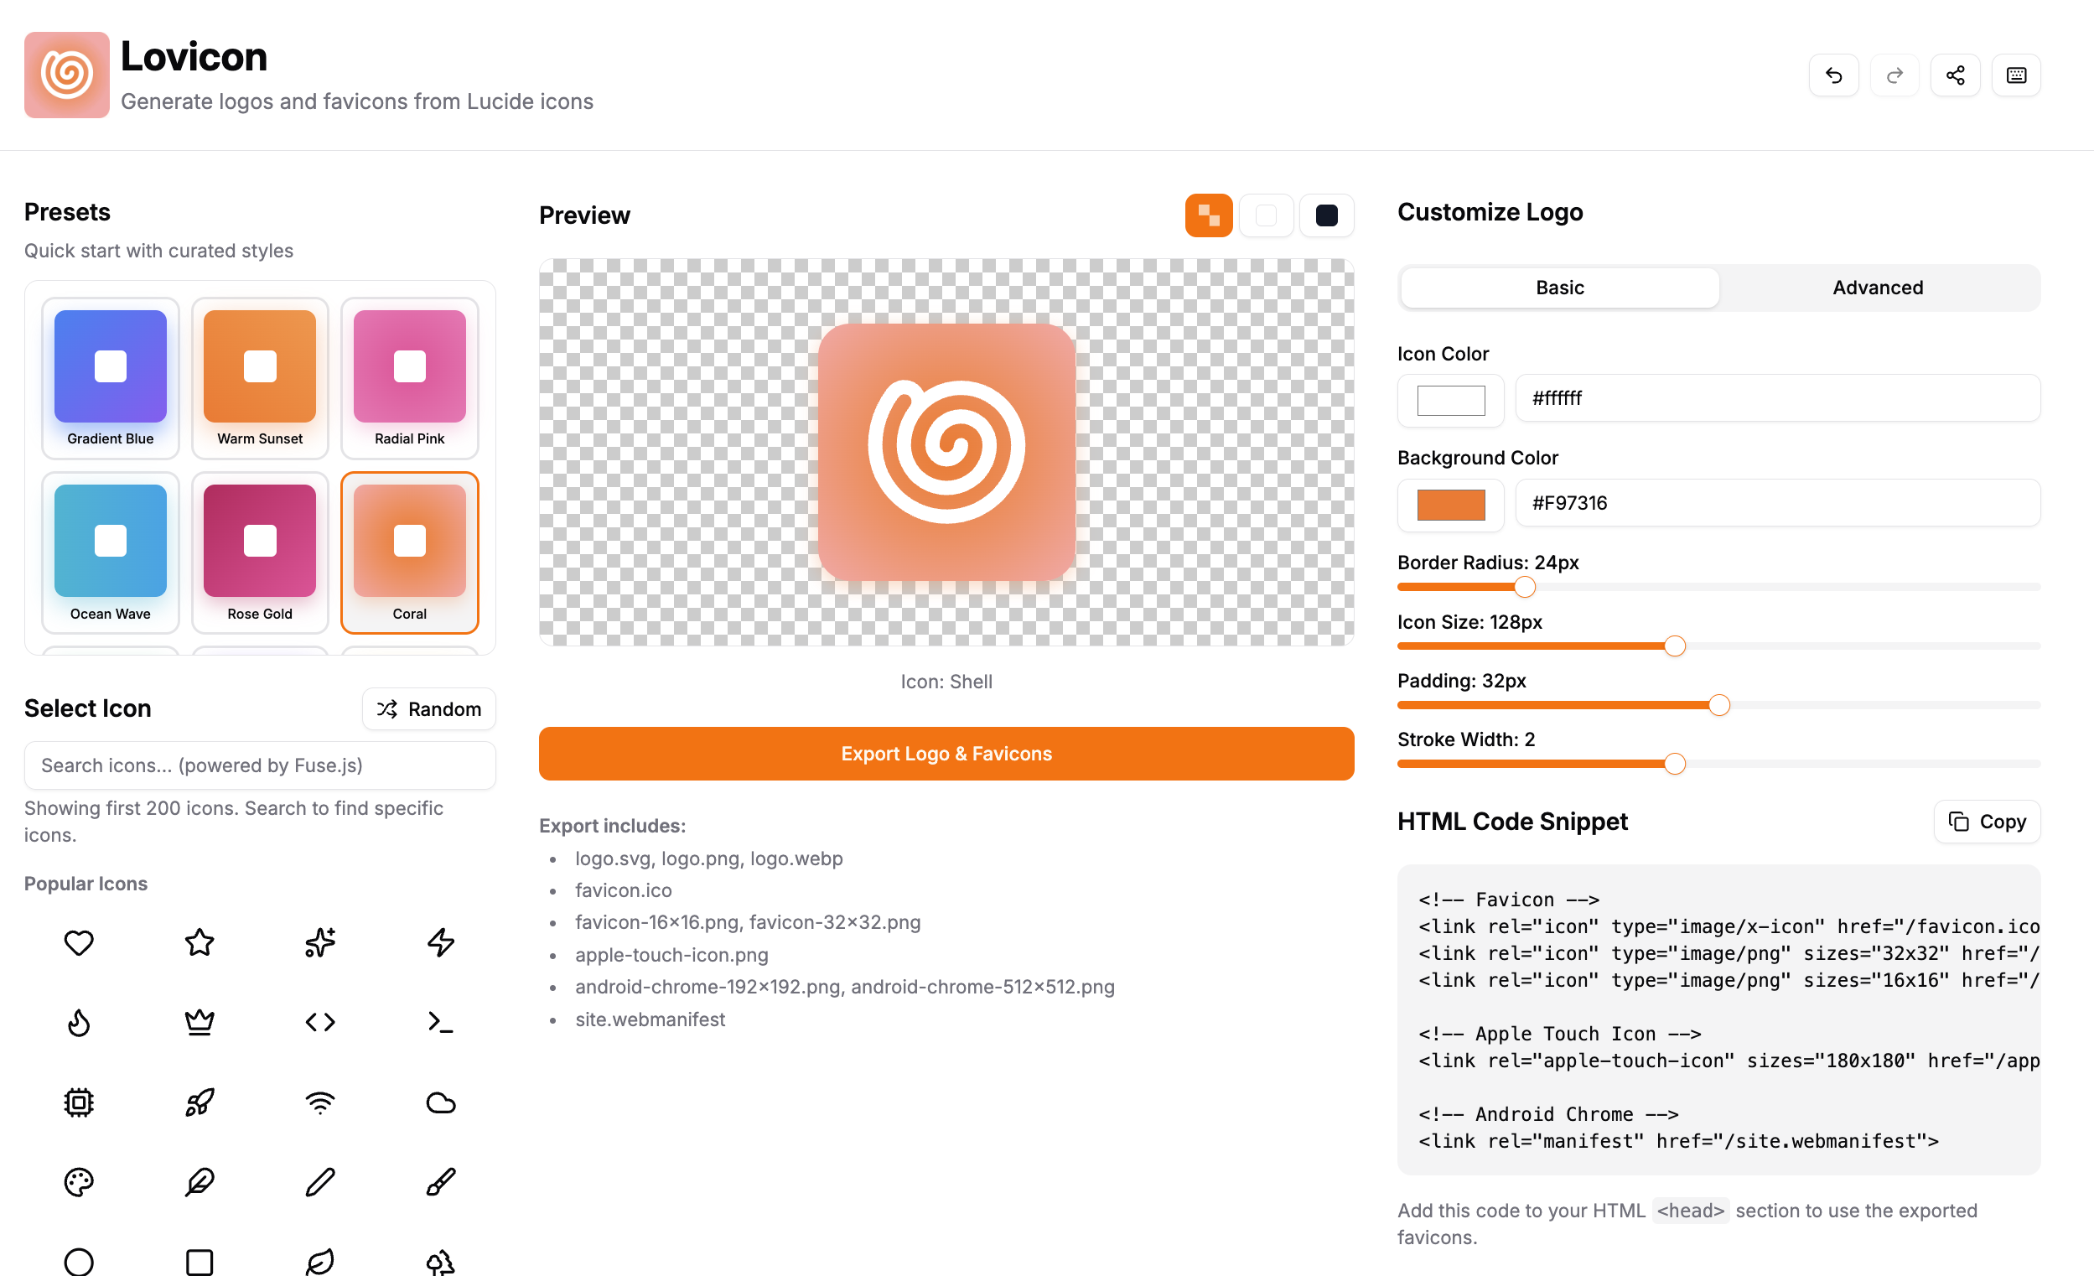
Task: Switch preview to white background
Action: 1267,215
